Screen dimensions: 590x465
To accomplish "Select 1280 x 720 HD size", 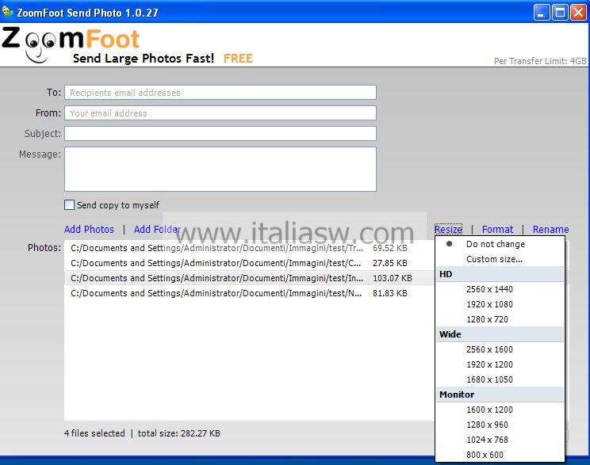I will click(x=500, y=319).
